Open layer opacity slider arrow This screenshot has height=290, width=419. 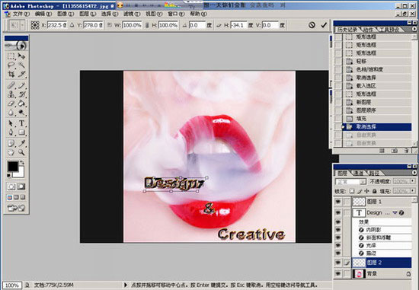(413, 181)
